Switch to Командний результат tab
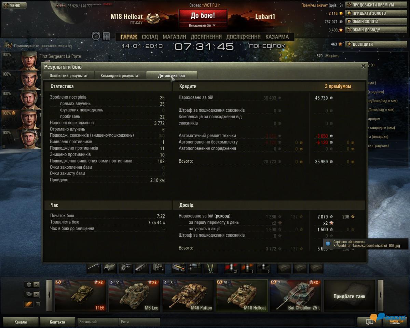This screenshot has height=328, width=410. (120, 76)
